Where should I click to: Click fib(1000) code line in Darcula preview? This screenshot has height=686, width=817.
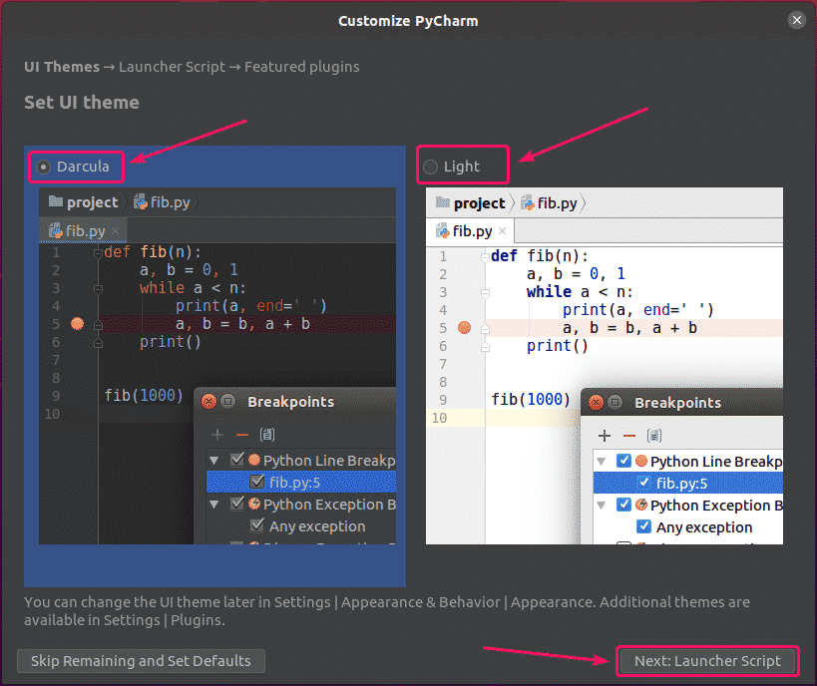144,396
